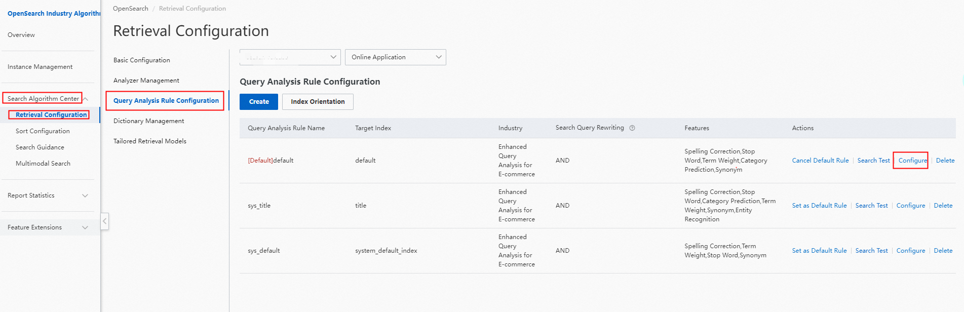The image size is (964, 312).
Task: Navigate to Multimodal Search
Action: [43, 164]
